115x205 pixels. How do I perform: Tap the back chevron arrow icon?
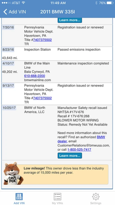point(5,12)
